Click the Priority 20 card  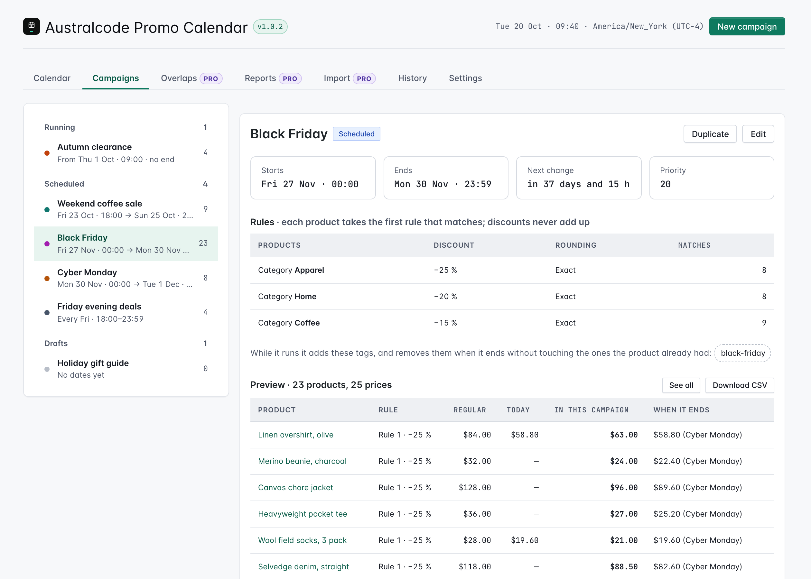[x=712, y=178]
